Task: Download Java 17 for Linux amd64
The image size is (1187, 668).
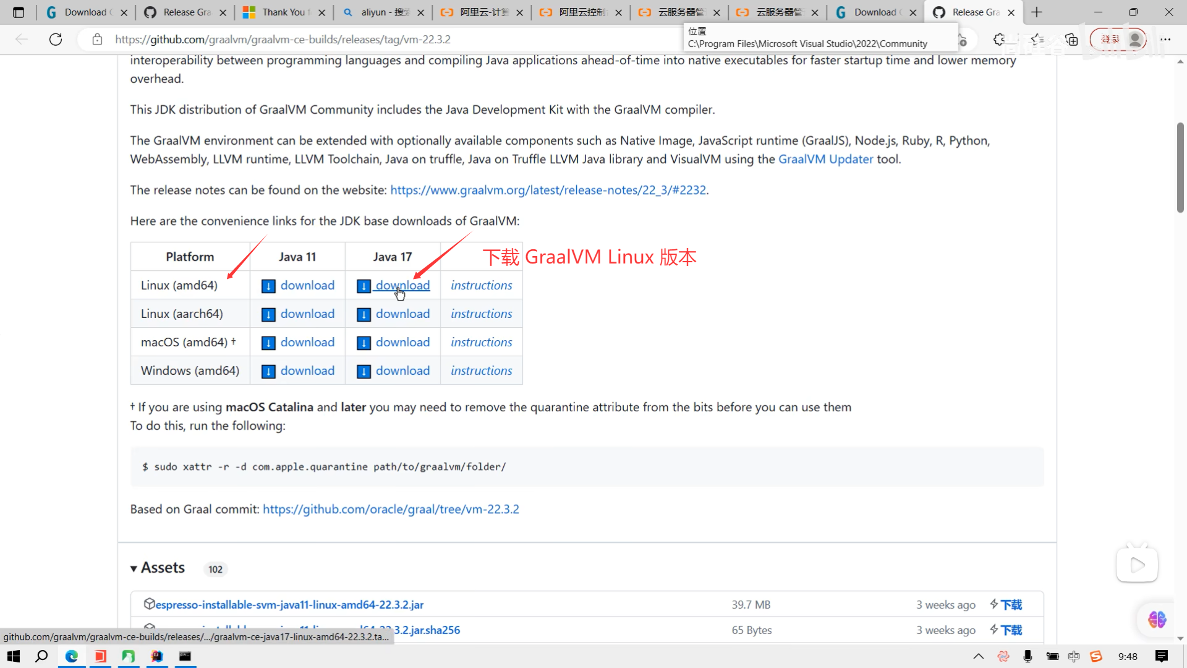Action: 402,285
